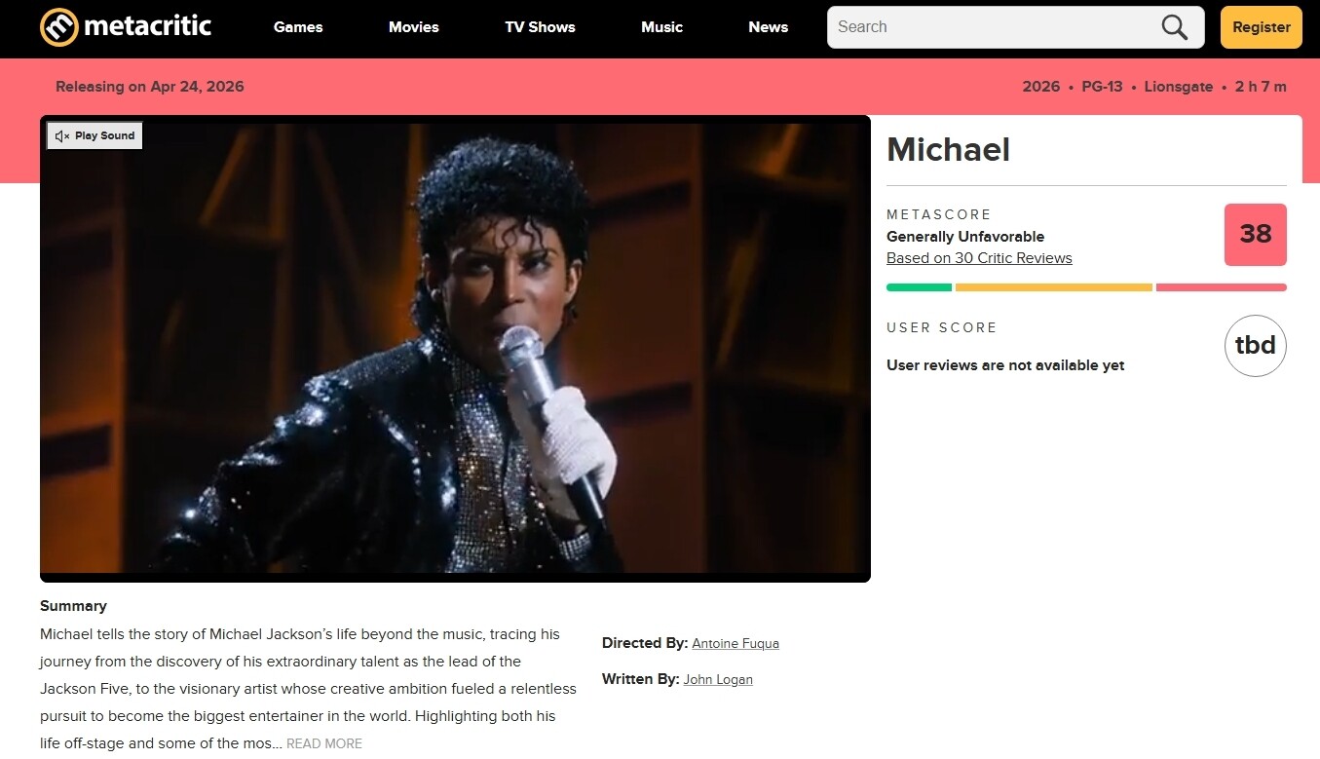1320x759 pixels.
Task: Open the Music menu
Action: [661, 27]
